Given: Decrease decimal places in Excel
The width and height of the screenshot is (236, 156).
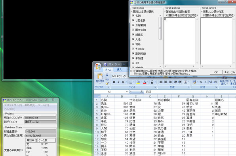Looking at the screenshot, I should pos(215,82).
